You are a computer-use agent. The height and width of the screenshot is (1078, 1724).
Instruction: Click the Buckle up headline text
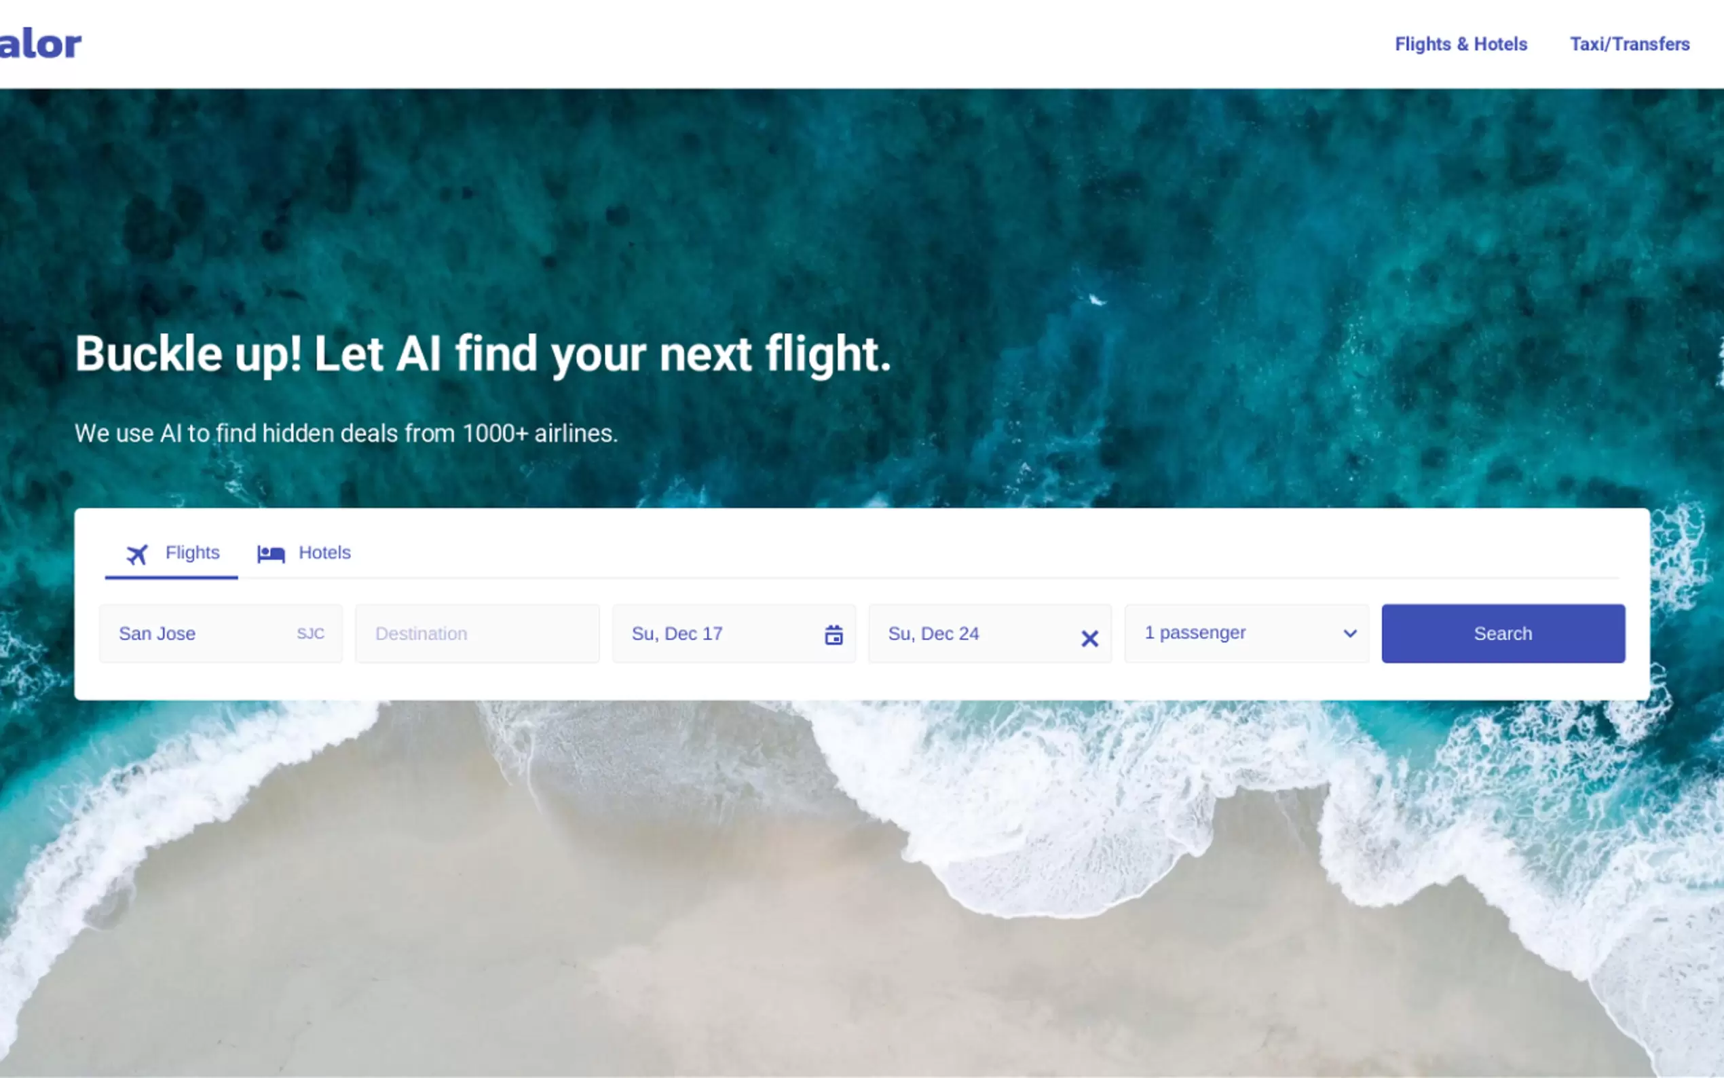[483, 354]
